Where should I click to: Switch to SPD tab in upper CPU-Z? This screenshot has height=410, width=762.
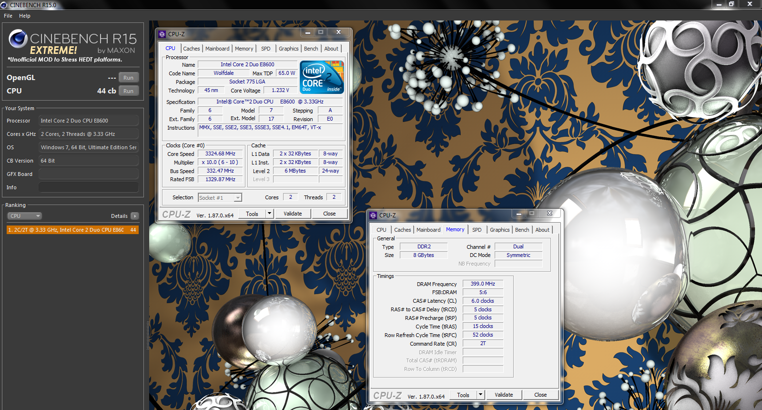(266, 49)
